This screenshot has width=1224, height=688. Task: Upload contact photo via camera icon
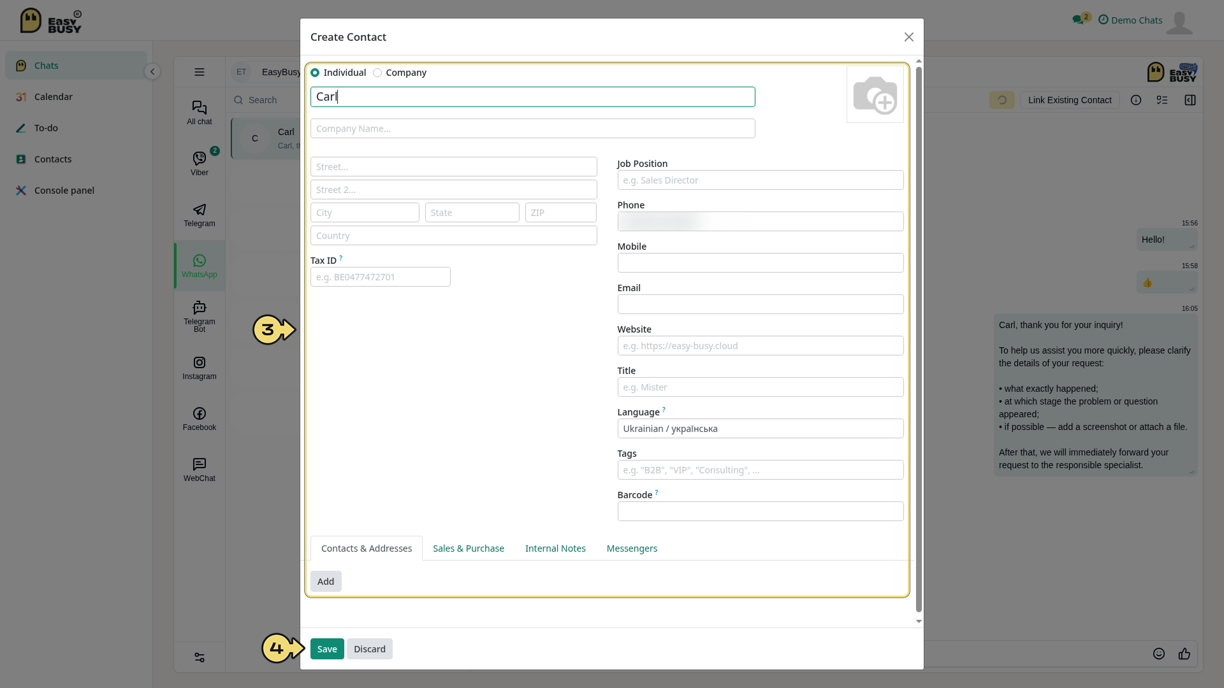875,94
